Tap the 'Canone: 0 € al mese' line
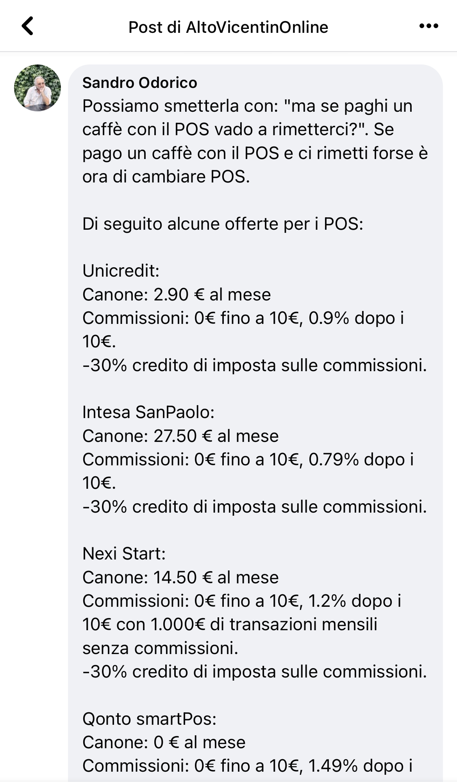Screen dimensions: 457x783 [x=164, y=742]
